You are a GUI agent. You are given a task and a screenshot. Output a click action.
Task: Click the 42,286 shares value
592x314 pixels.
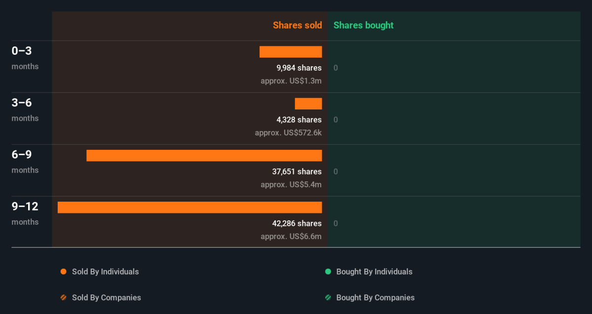pos(296,223)
